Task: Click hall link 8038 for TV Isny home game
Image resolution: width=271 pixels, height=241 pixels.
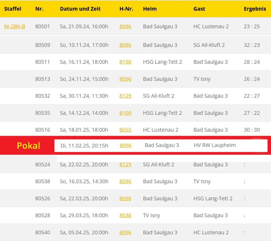Action: (x=125, y=215)
